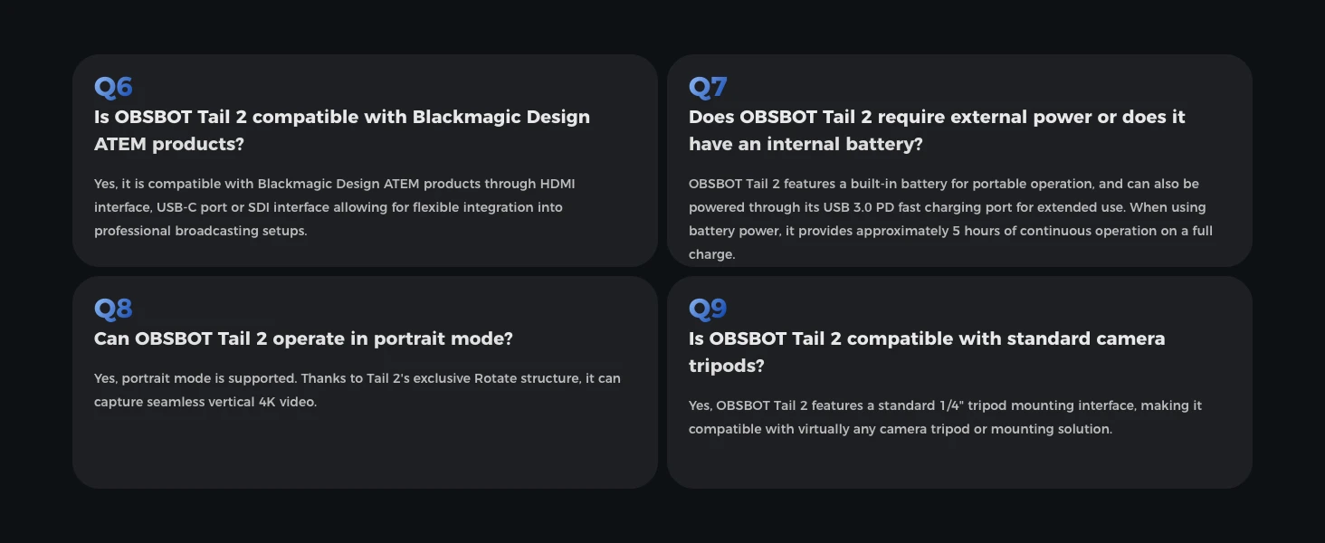The height and width of the screenshot is (543, 1325).
Task: Select the portrait mode question heading
Action: tap(303, 338)
